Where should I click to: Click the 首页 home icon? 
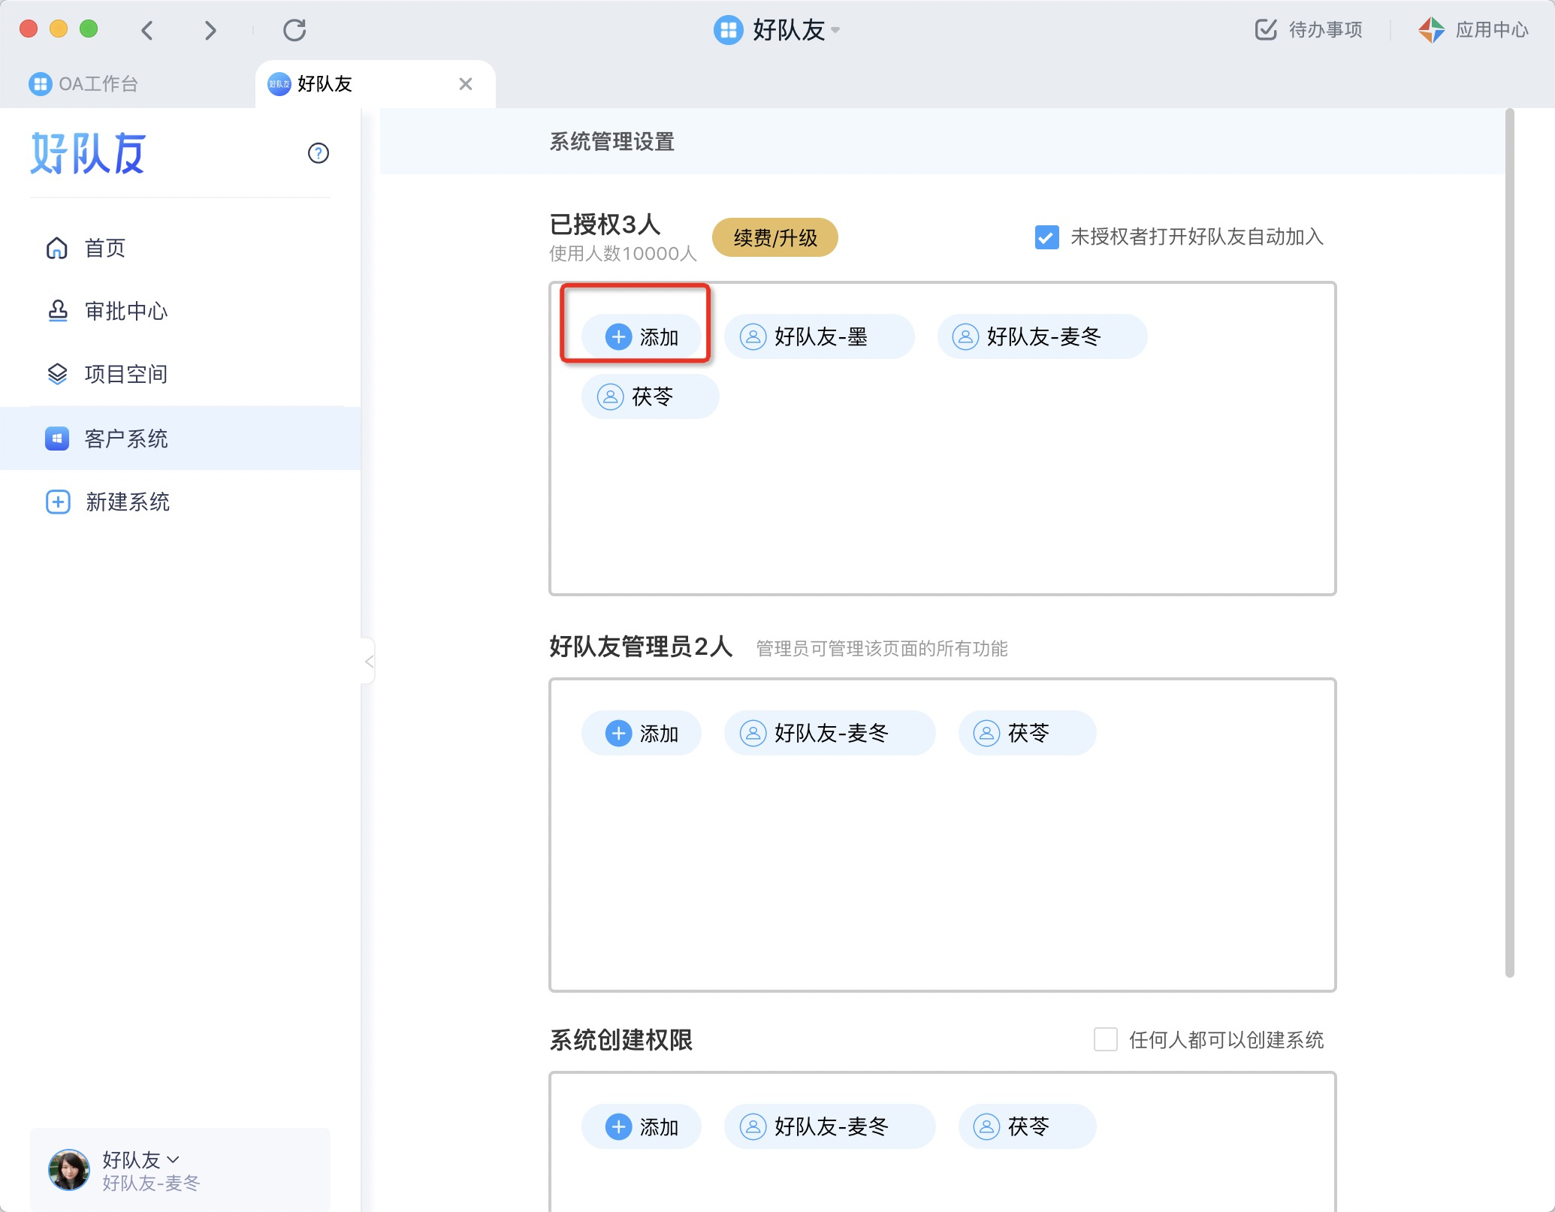pyautogui.click(x=57, y=248)
